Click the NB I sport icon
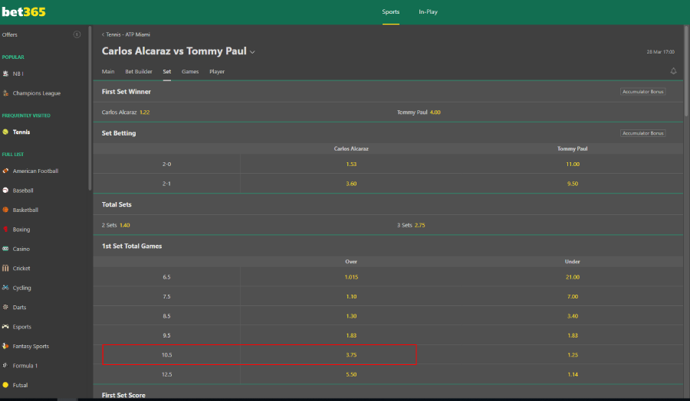This screenshot has height=401, width=690. point(5,73)
